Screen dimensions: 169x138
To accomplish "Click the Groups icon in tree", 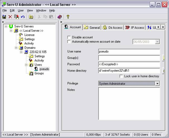I will pyautogui.click(x=31, y=73).
